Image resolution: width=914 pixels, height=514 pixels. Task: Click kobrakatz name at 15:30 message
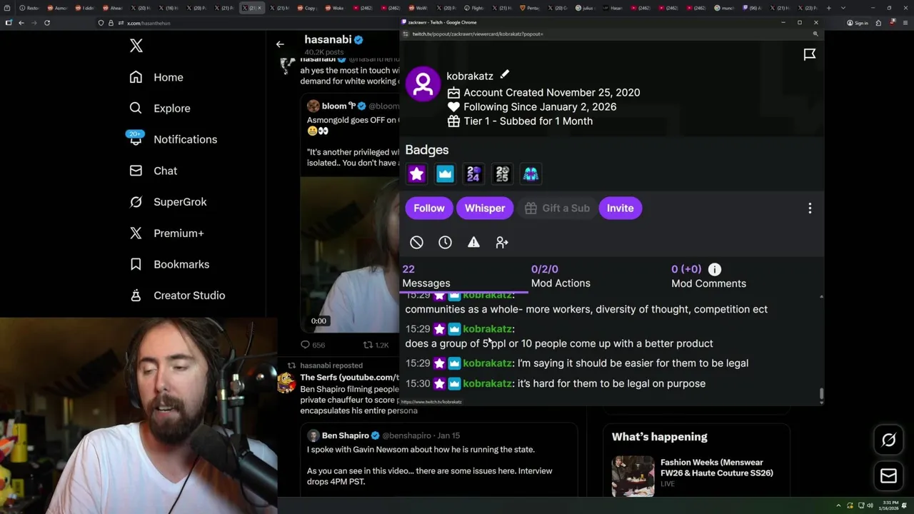point(487,383)
